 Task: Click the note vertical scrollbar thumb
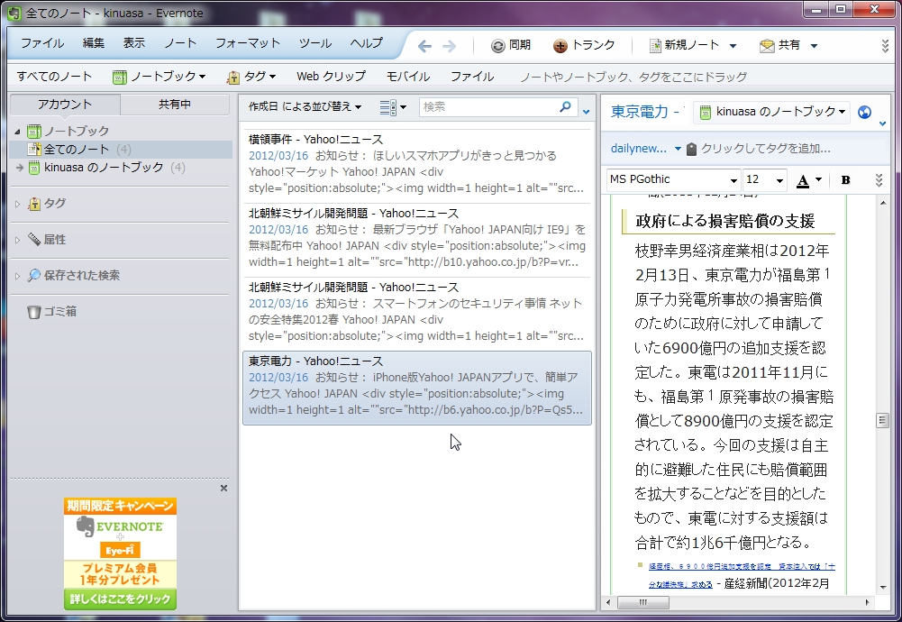click(x=882, y=421)
